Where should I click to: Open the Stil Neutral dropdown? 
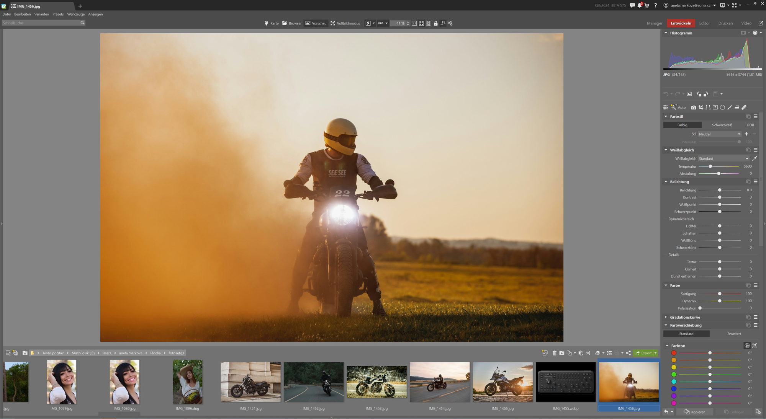point(719,134)
